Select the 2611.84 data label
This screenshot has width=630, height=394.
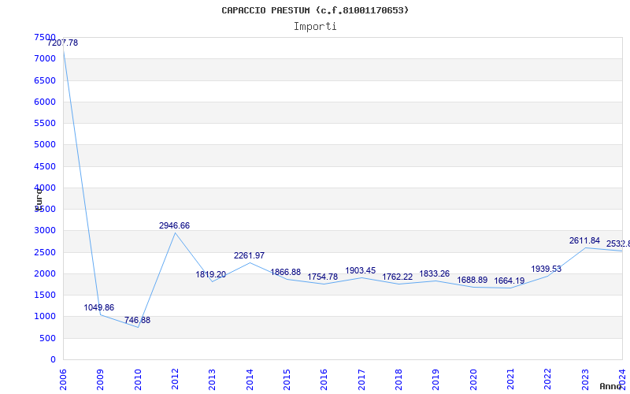(584, 240)
